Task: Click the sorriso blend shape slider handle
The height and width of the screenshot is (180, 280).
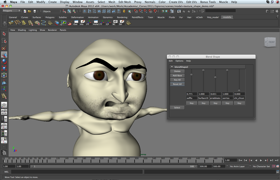Action: [227, 70]
